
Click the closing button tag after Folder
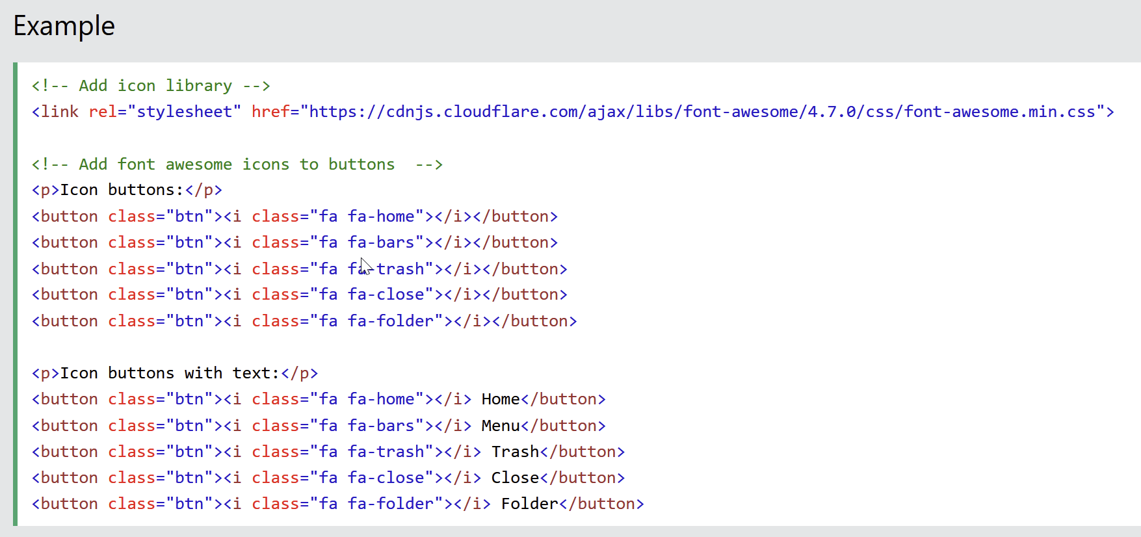[601, 504]
